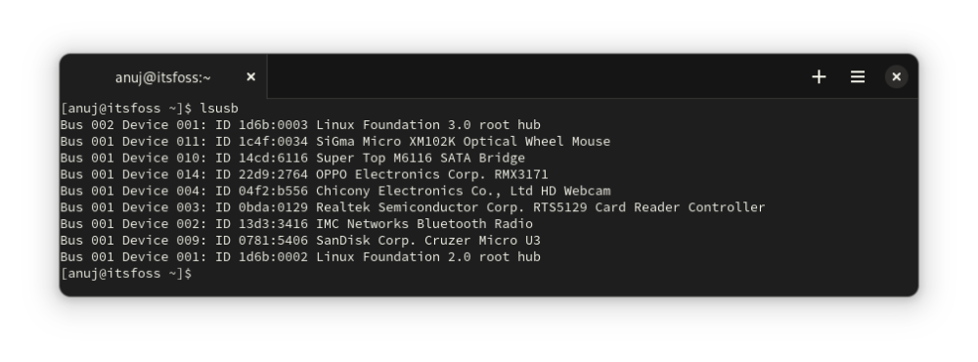Close the terminal window
The image size is (978, 362).
click(x=896, y=76)
